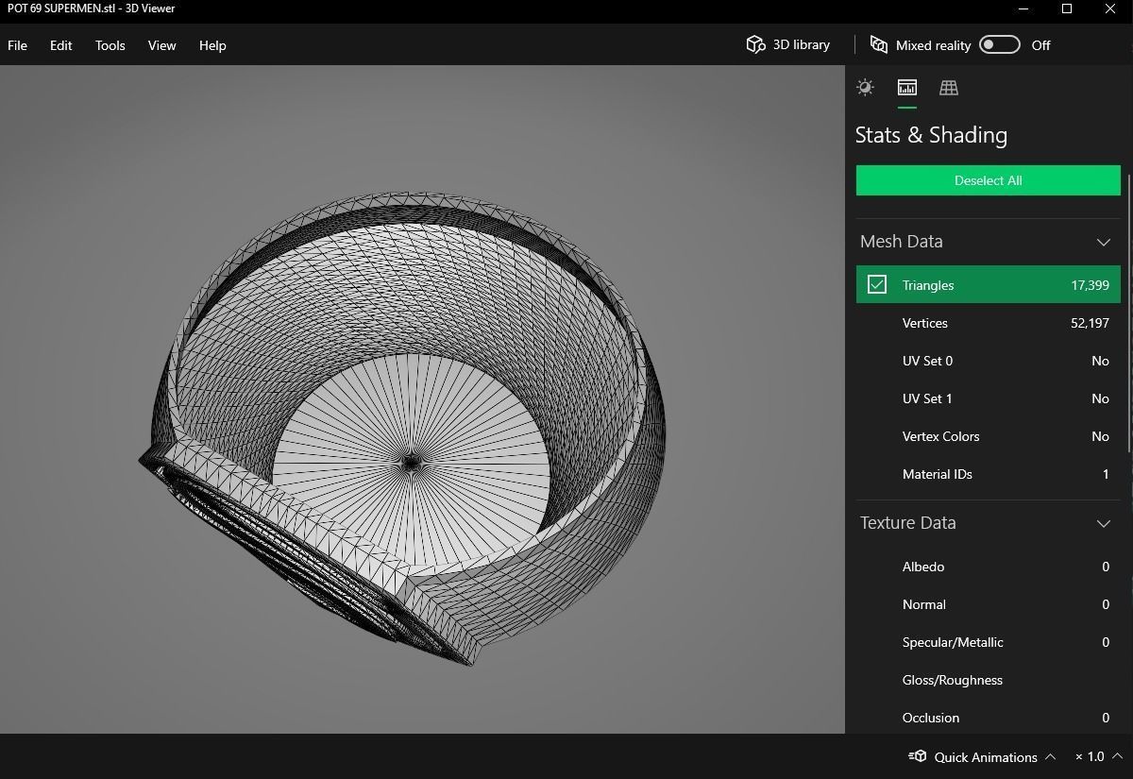This screenshot has height=779, width=1133.
Task: Toggle the Mixed reality switch
Action: (x=999, y=45)
